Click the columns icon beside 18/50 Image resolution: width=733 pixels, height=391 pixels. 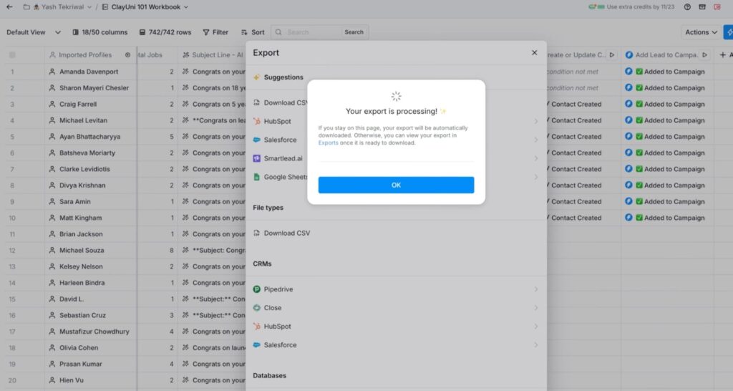point(75,32)
